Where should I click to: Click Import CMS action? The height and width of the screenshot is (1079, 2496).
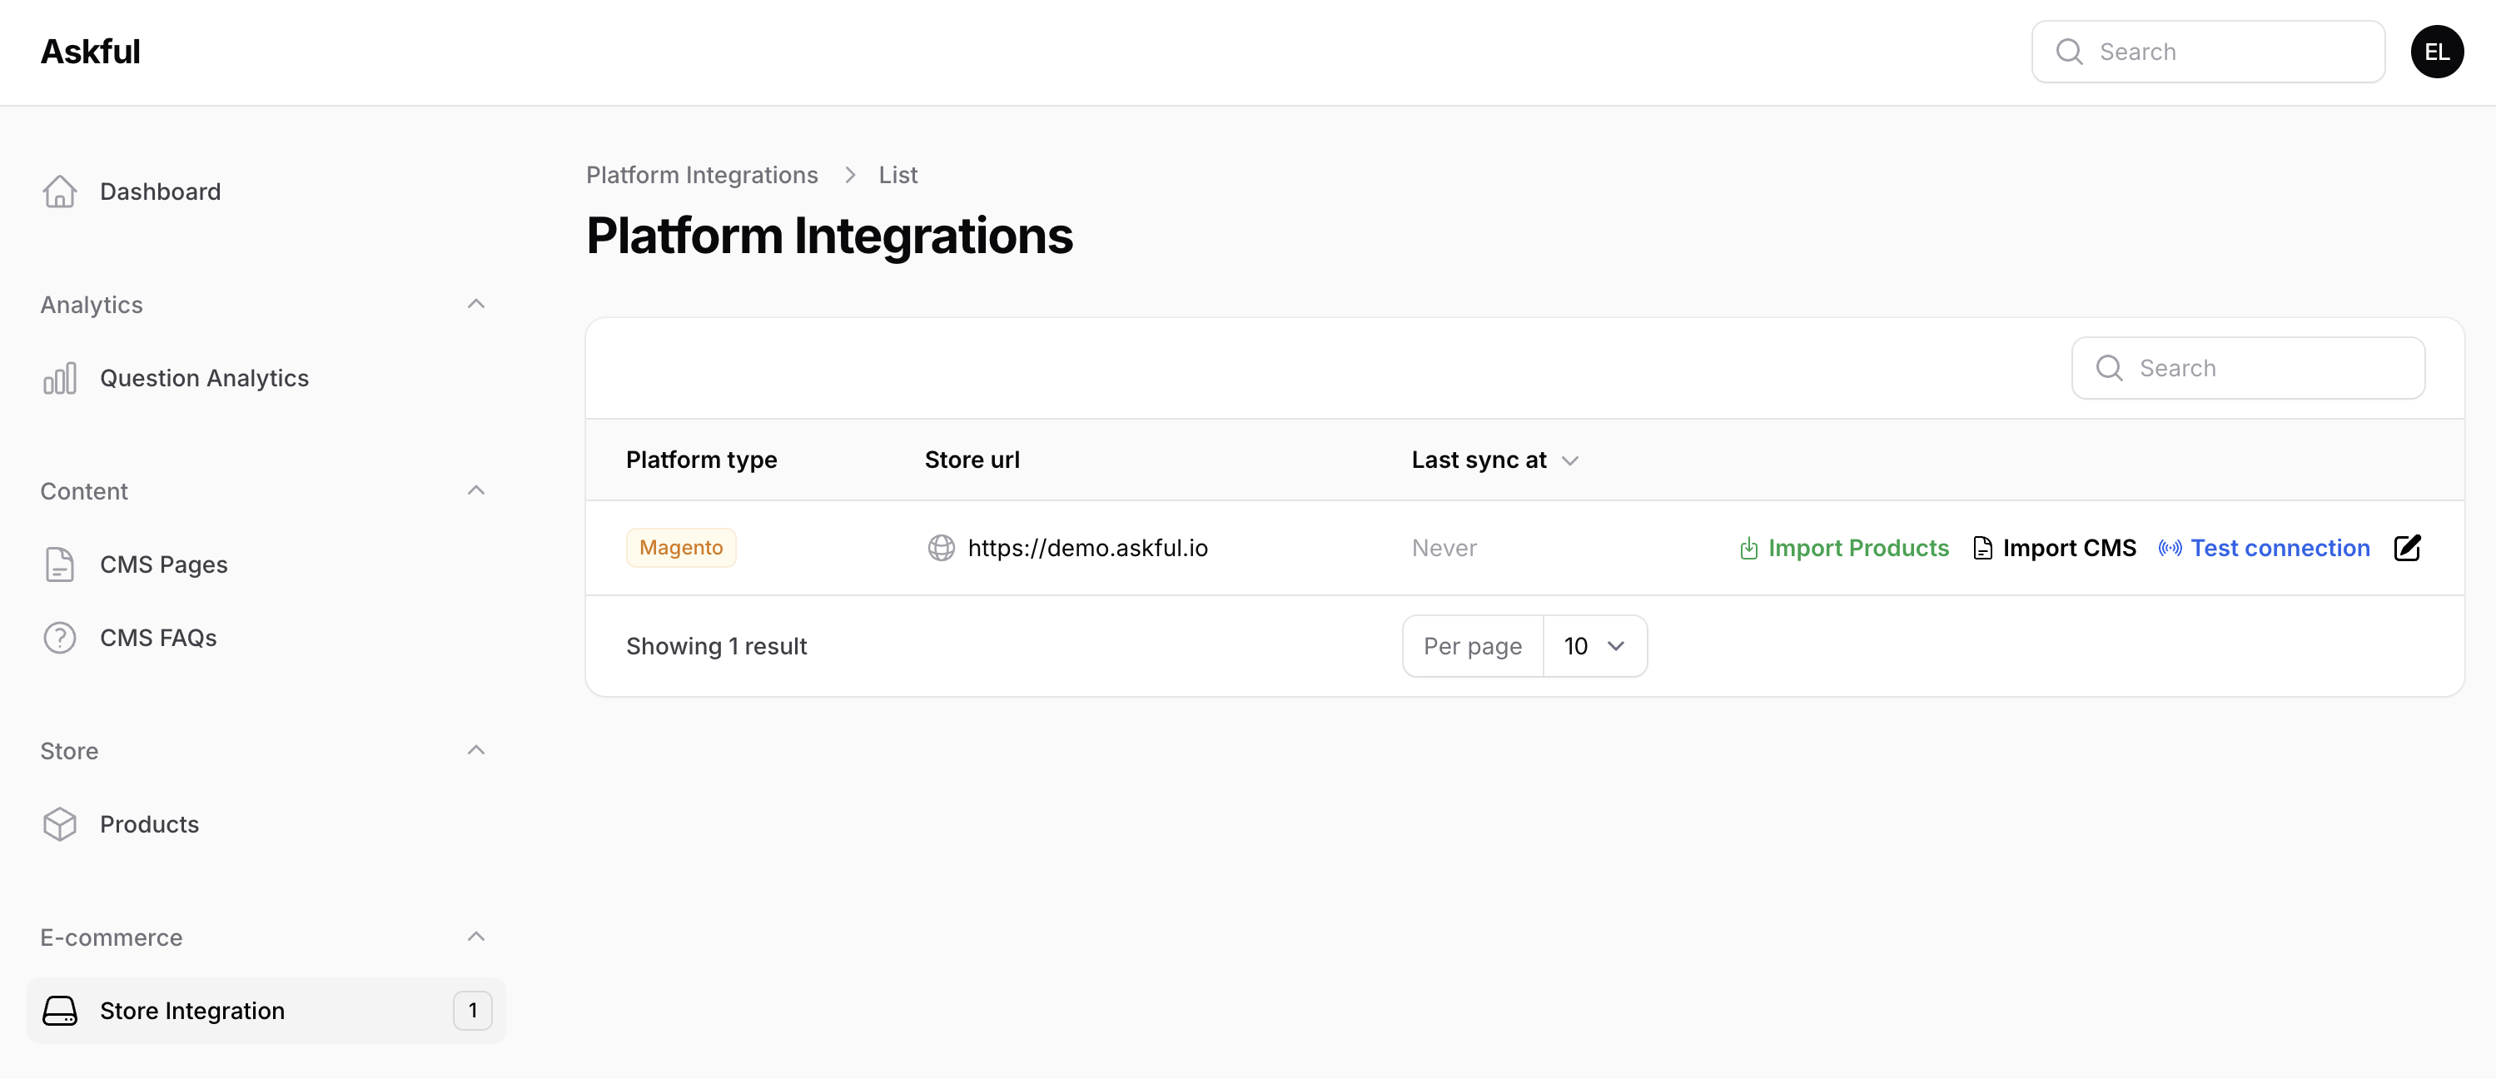pos(2054,548)
